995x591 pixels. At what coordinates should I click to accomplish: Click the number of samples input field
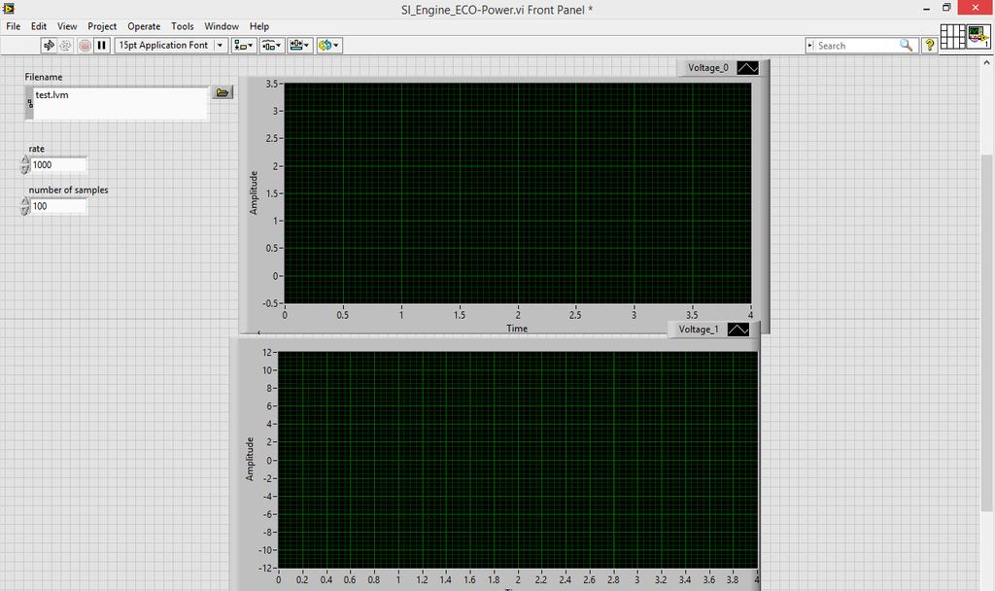pyautogui.click(x=58, y=206)
